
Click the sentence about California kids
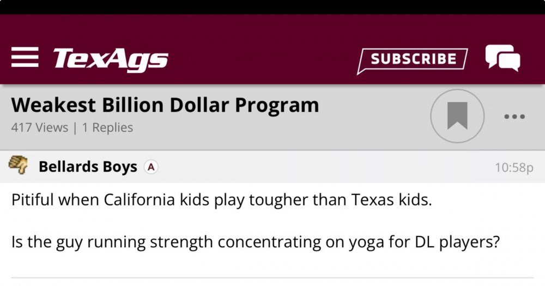click(x=221, y=200)
